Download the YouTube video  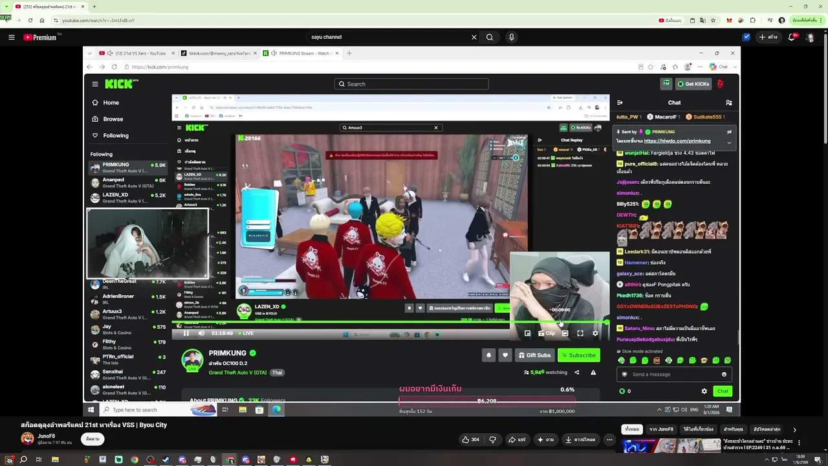[581, 439]
